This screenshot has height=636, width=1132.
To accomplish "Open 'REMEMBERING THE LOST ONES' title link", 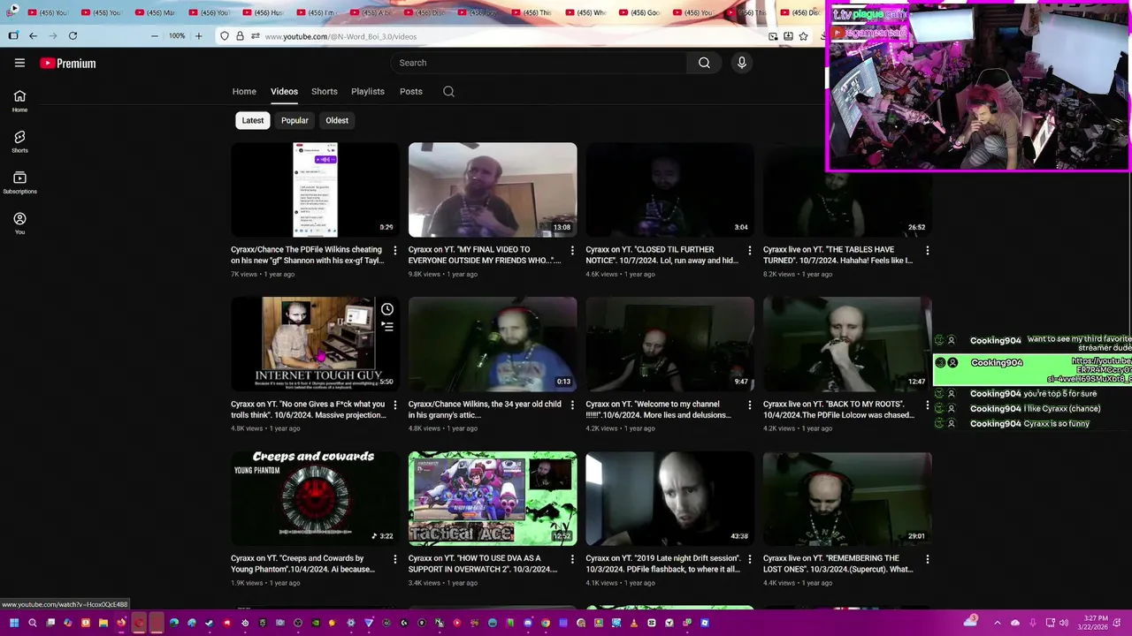I will tap(838, 564).
